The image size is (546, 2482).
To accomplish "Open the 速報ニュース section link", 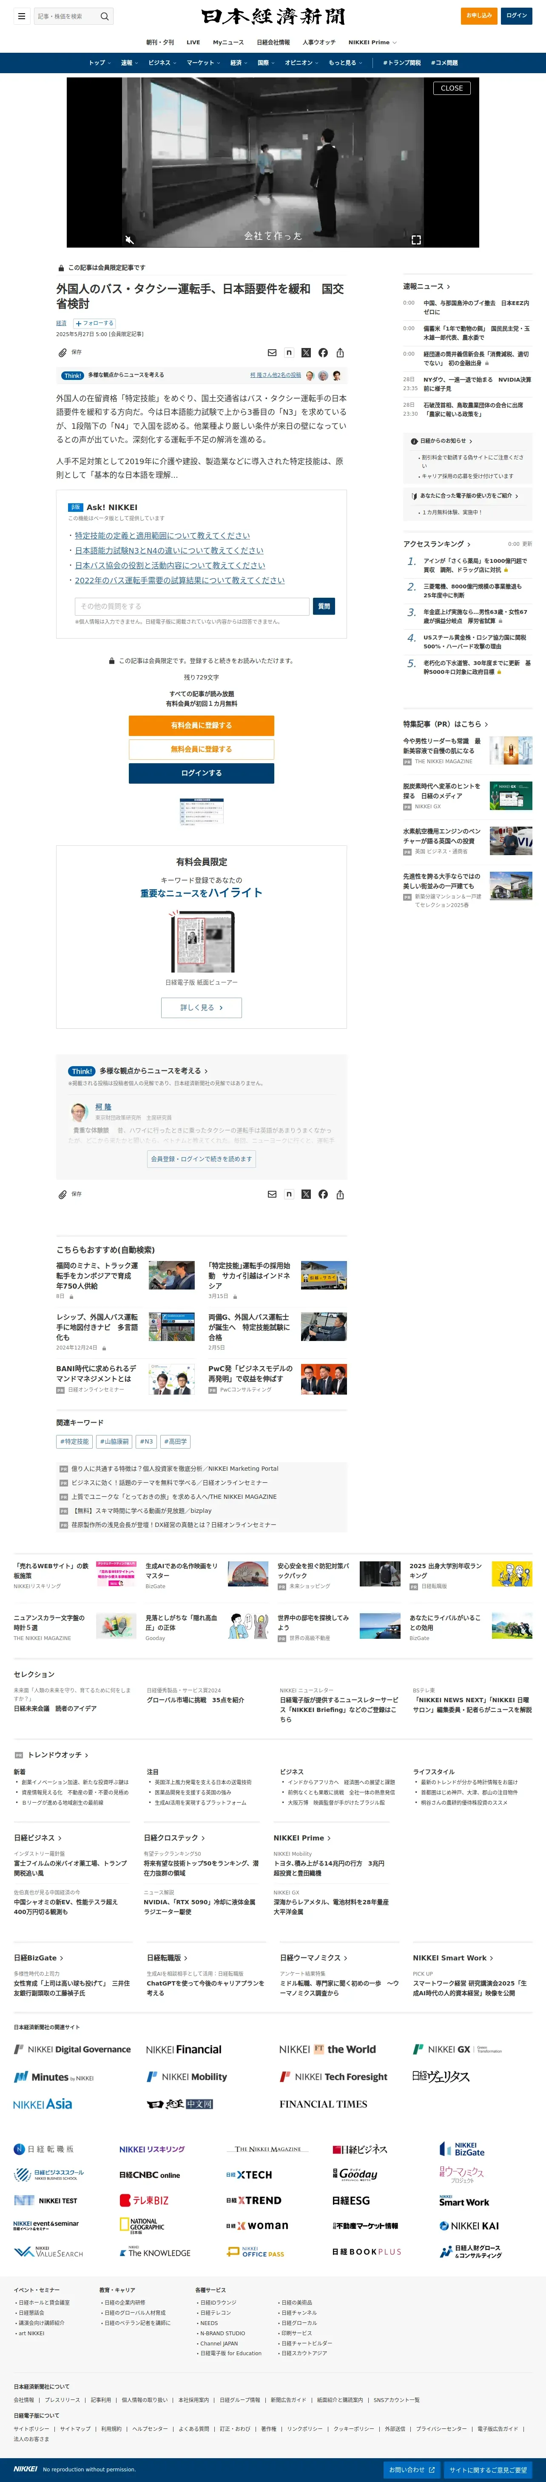I will pos(426,286).
